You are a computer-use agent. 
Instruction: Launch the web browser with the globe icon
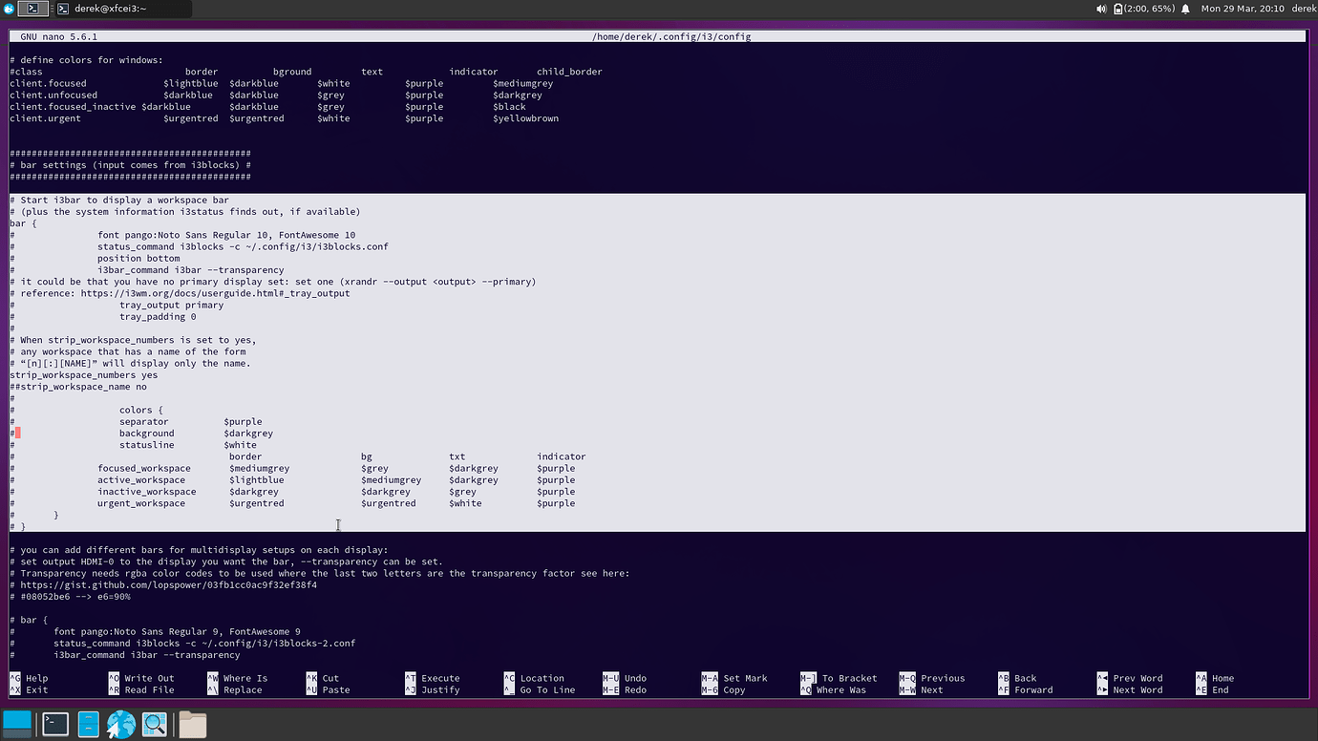pos(120,724)
